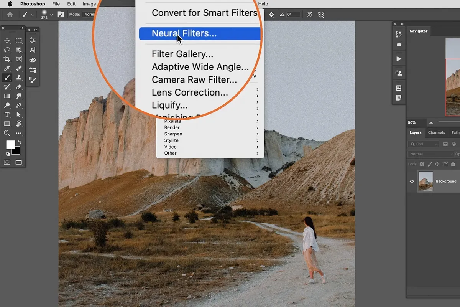Image resolution: width=460 pixels, height=307 pixels.
Task: Select the Clone Stamp tool
Action: [19, 78]
